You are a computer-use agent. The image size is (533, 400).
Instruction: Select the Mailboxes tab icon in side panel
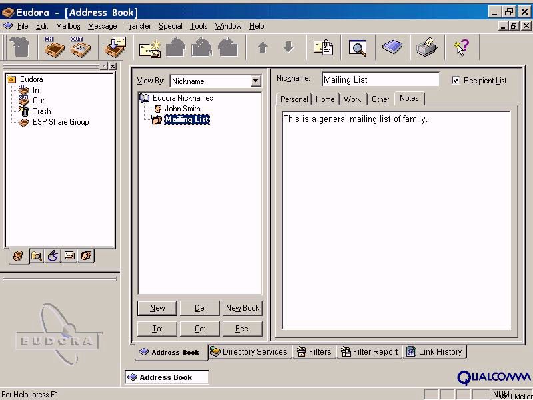(19, 256)
